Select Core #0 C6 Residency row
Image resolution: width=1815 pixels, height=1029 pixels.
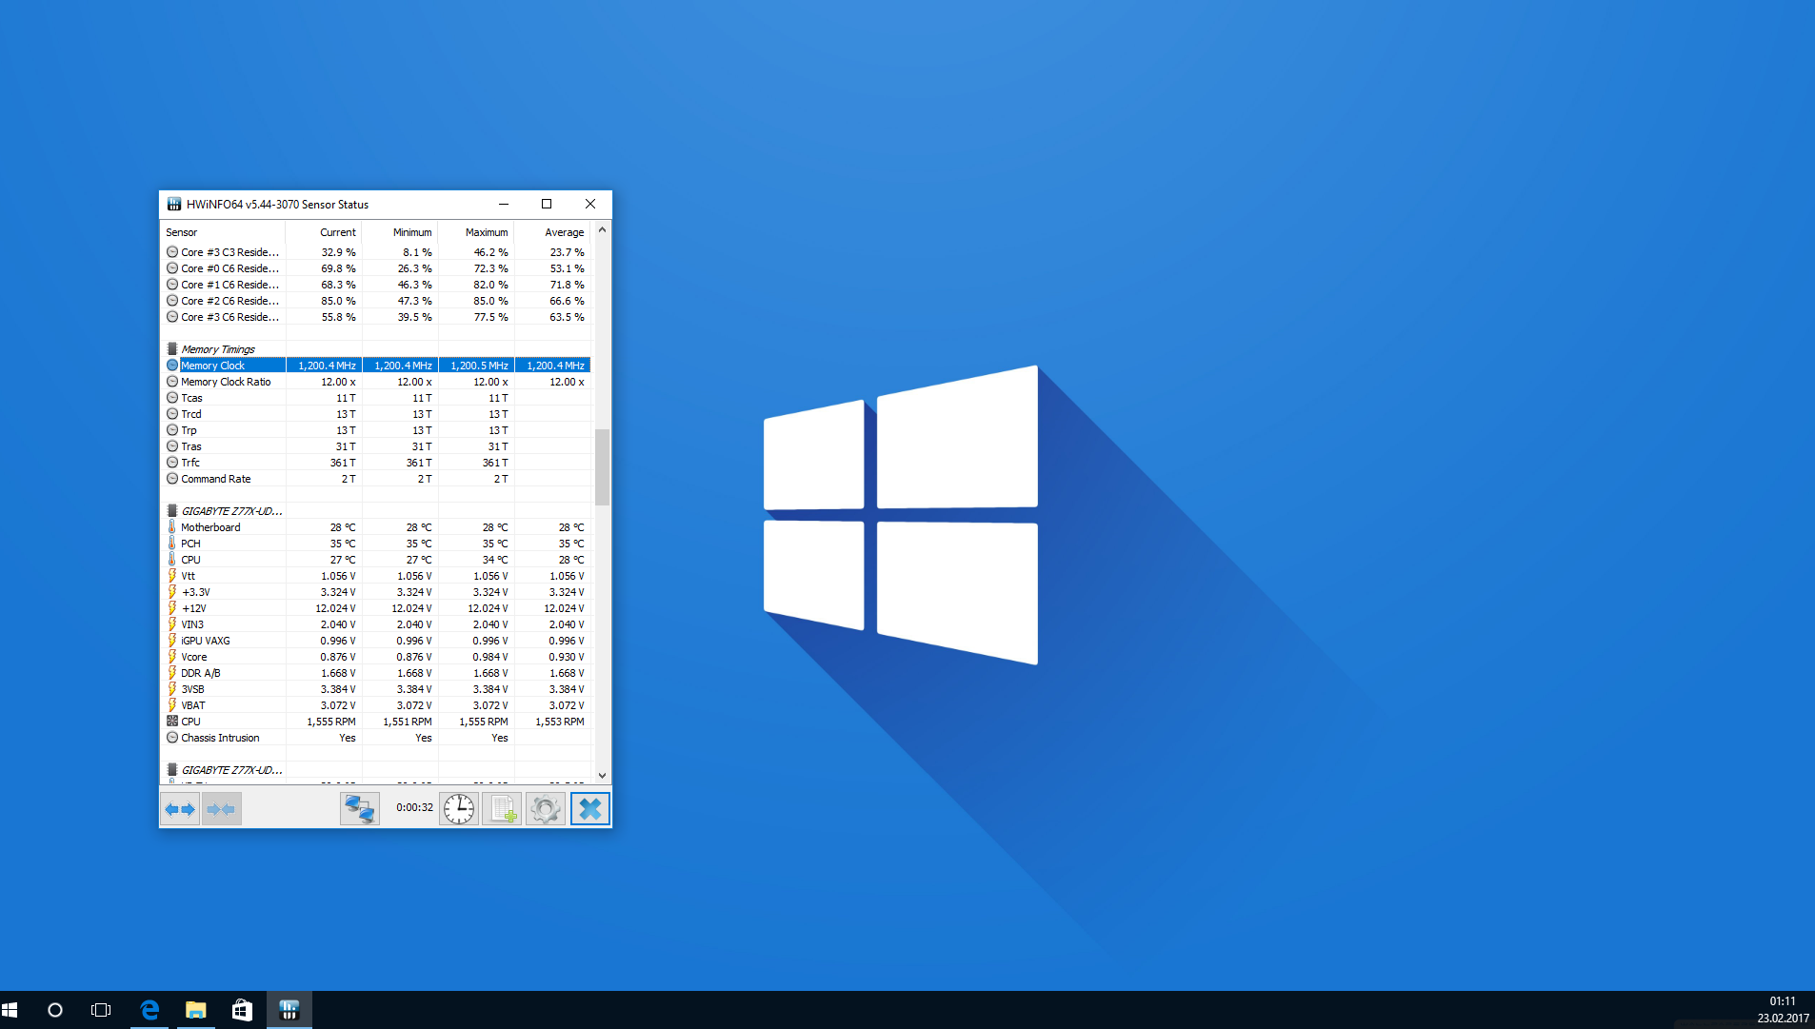[376, 268]
